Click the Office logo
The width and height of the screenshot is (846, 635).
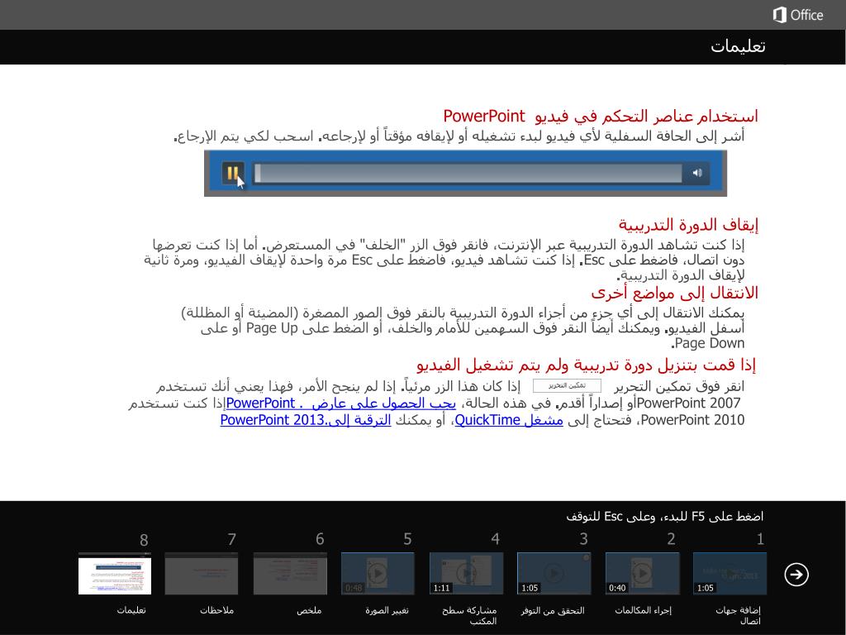tap(798, 15)
